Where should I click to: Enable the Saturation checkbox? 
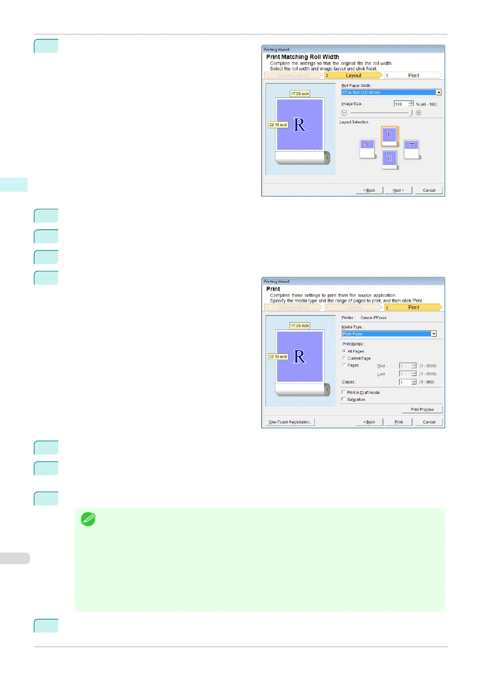point(344,400)
